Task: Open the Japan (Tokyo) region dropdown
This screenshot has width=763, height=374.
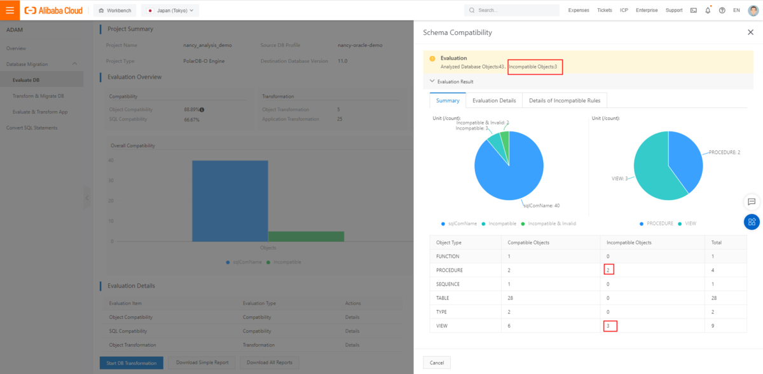Action: tap(170, 10)
